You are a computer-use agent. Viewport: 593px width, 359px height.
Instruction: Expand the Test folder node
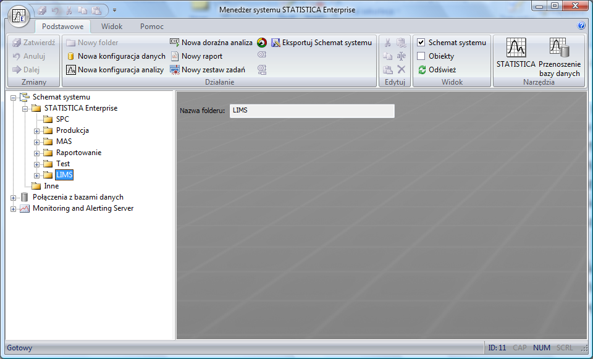pyautogui.click(x=36, y=164)
